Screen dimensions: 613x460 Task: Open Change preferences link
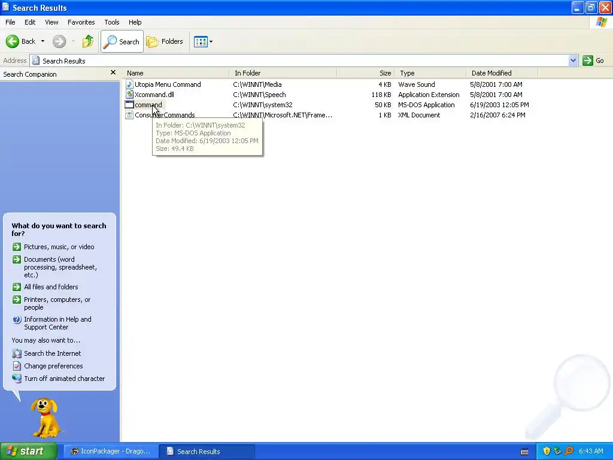click(53, 366)
